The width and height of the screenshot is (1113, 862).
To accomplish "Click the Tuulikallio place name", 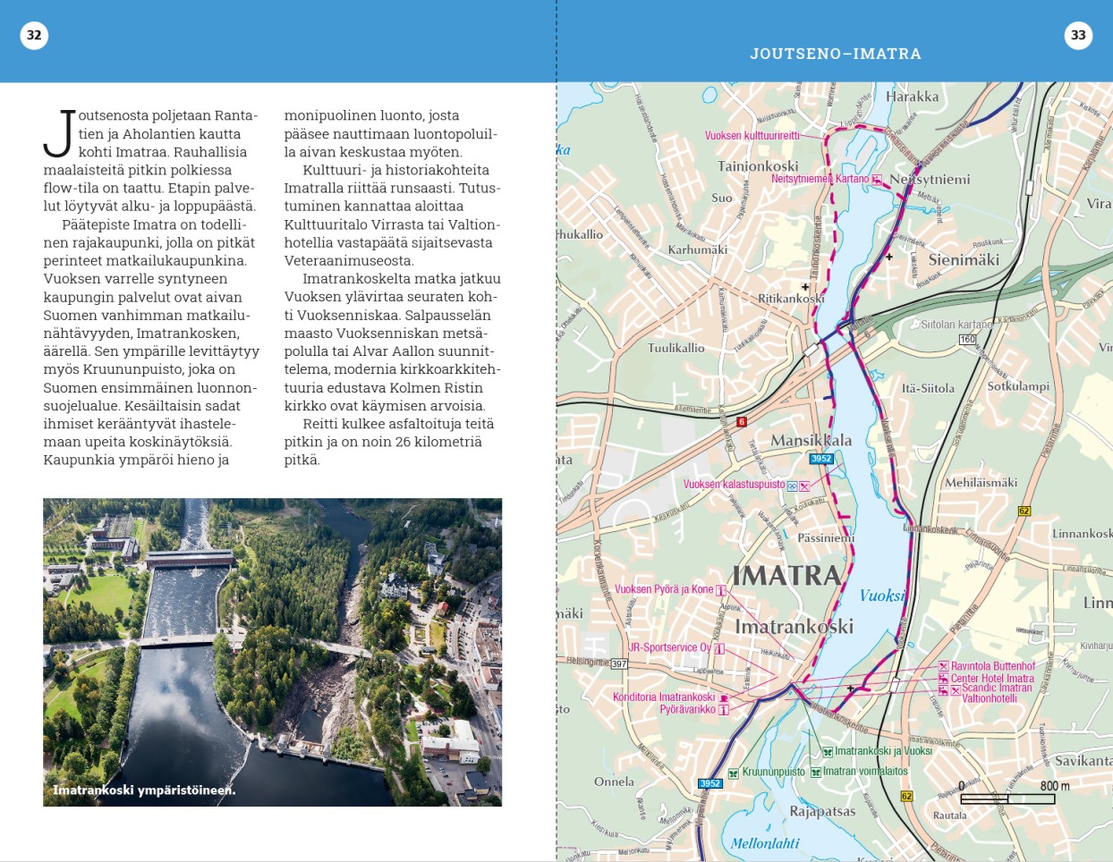I will [x=676, y=348].
